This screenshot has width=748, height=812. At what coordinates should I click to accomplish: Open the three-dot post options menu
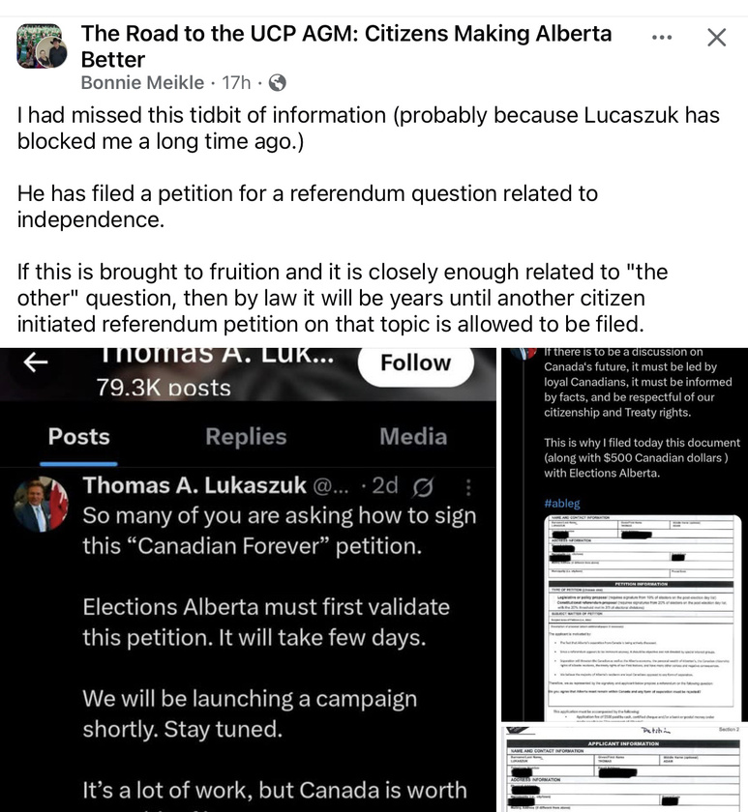pos(662,38)
